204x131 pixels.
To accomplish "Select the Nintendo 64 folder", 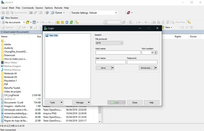I will click(10, 73).
